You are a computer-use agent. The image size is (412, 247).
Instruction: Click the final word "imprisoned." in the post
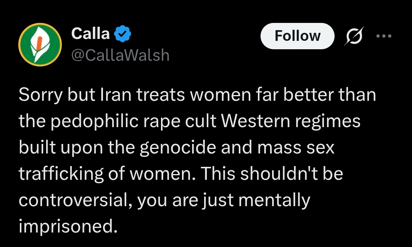click(67, 227)
